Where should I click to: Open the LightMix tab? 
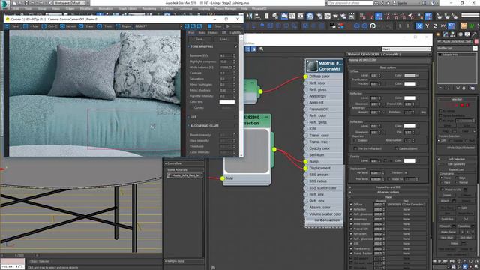pos(235,32)
